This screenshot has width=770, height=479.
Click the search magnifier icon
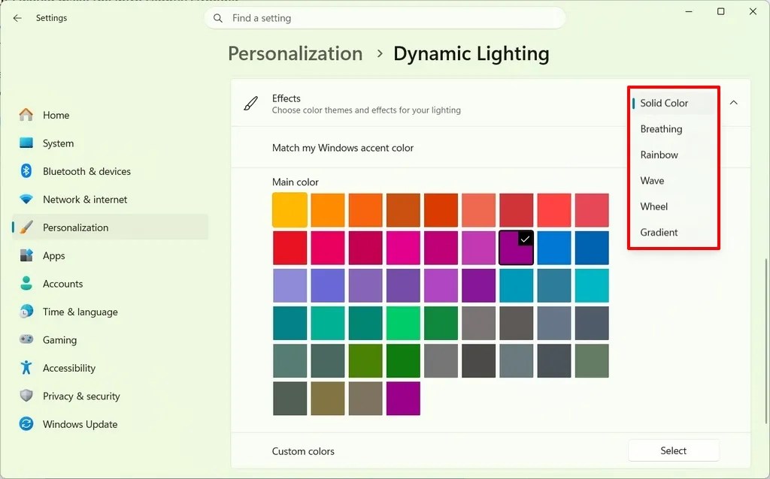pyautogui.click(x=218, y=18)
